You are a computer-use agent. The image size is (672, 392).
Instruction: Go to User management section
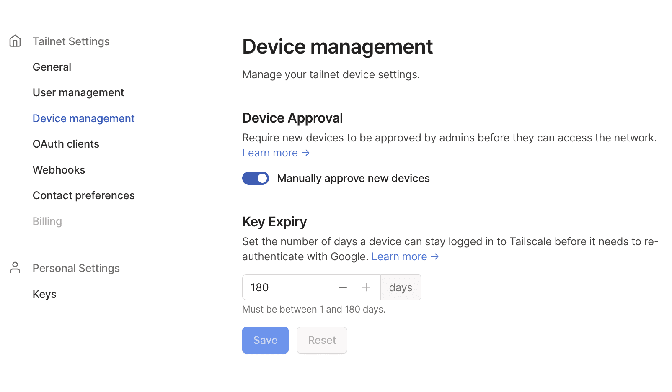click(x=78, y=92)
